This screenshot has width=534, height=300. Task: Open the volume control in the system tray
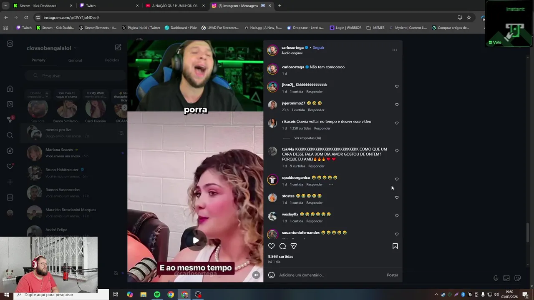coord(496,295)
